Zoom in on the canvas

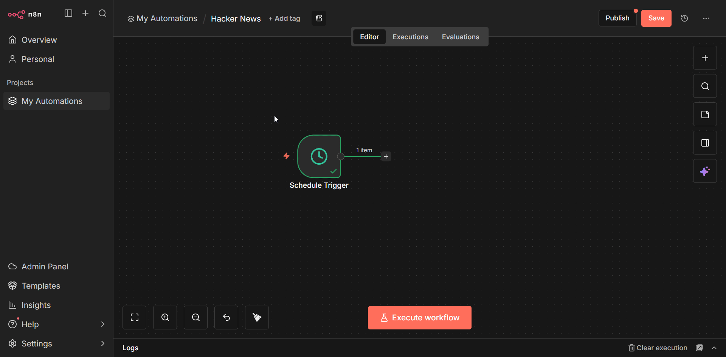coord(165,317)
